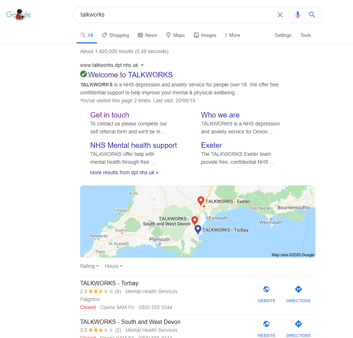Switch to the News tab
The image size is (353, 338).
pyautogui.click(x=148, y=35)
